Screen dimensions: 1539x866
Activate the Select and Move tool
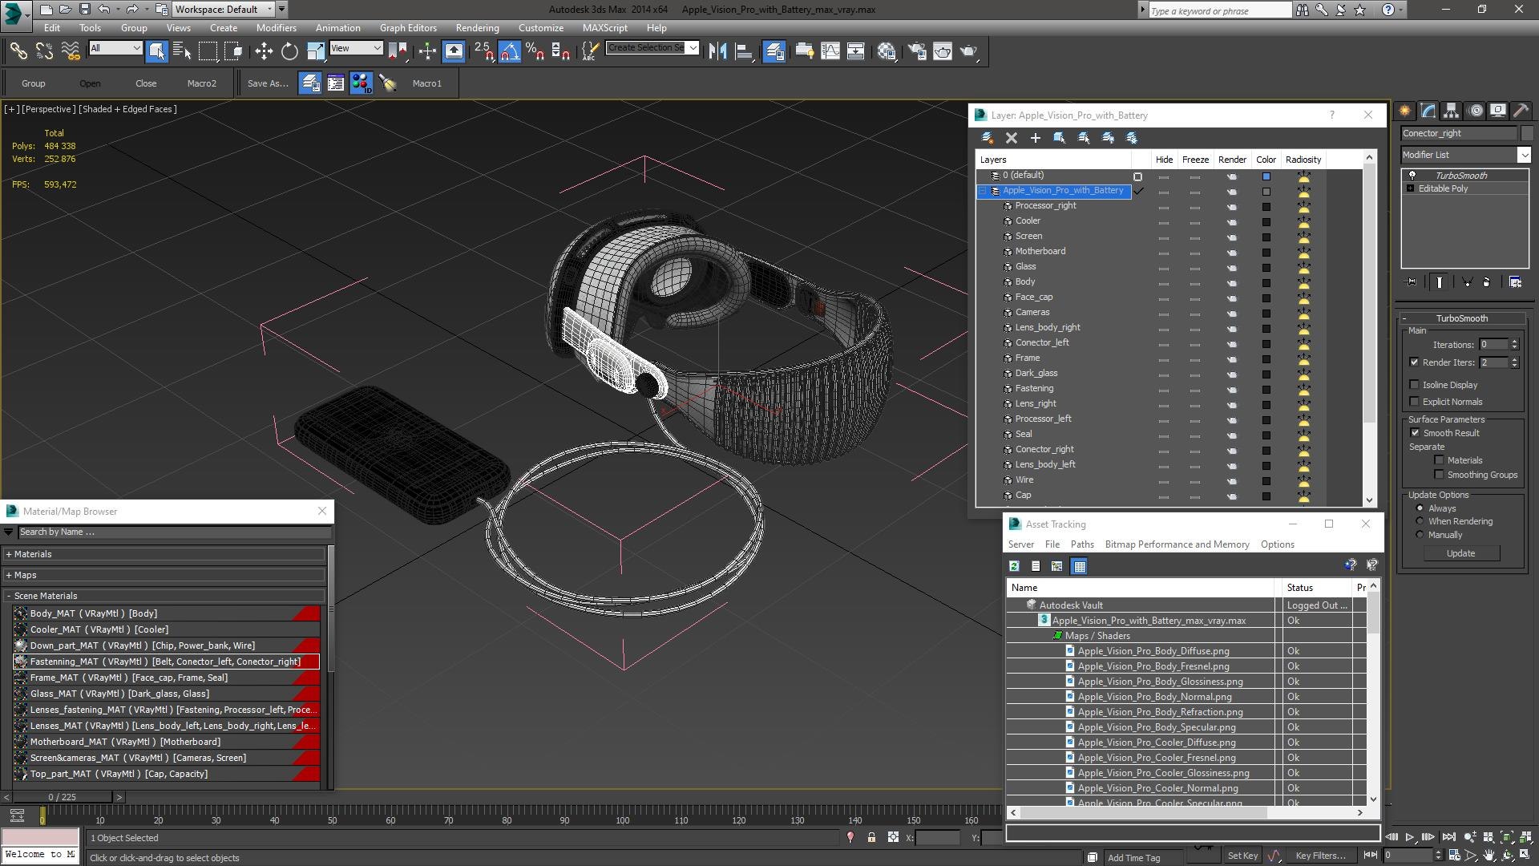[264, 51]
